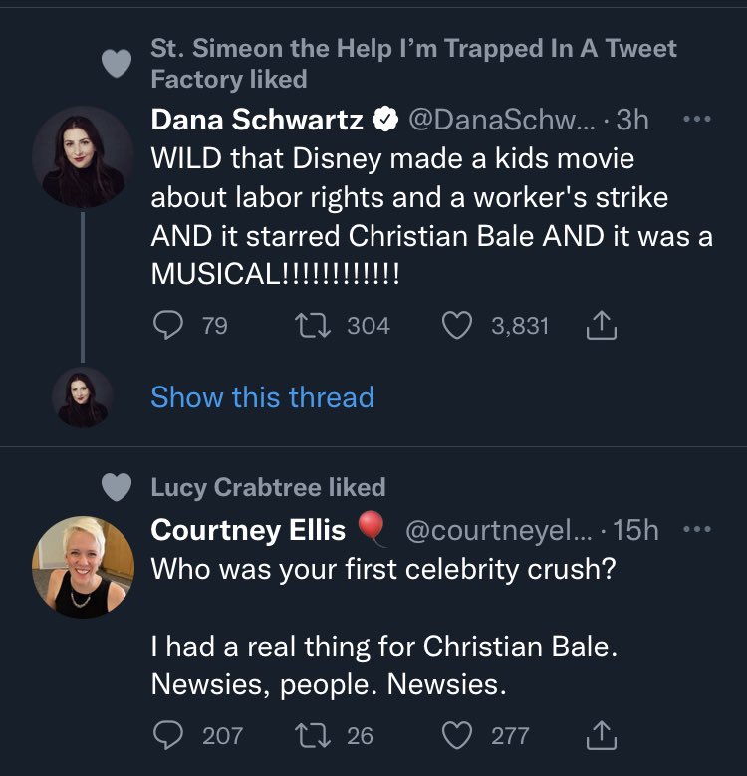Click the heart icon beside St. Simeon liked
Viewport: 747px width, 776px height.
click(117, 64)
